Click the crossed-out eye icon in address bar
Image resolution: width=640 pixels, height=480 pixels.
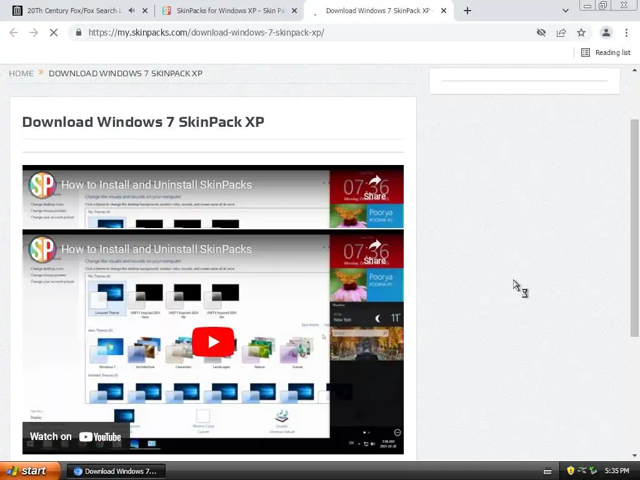click(x=541, y=32)
